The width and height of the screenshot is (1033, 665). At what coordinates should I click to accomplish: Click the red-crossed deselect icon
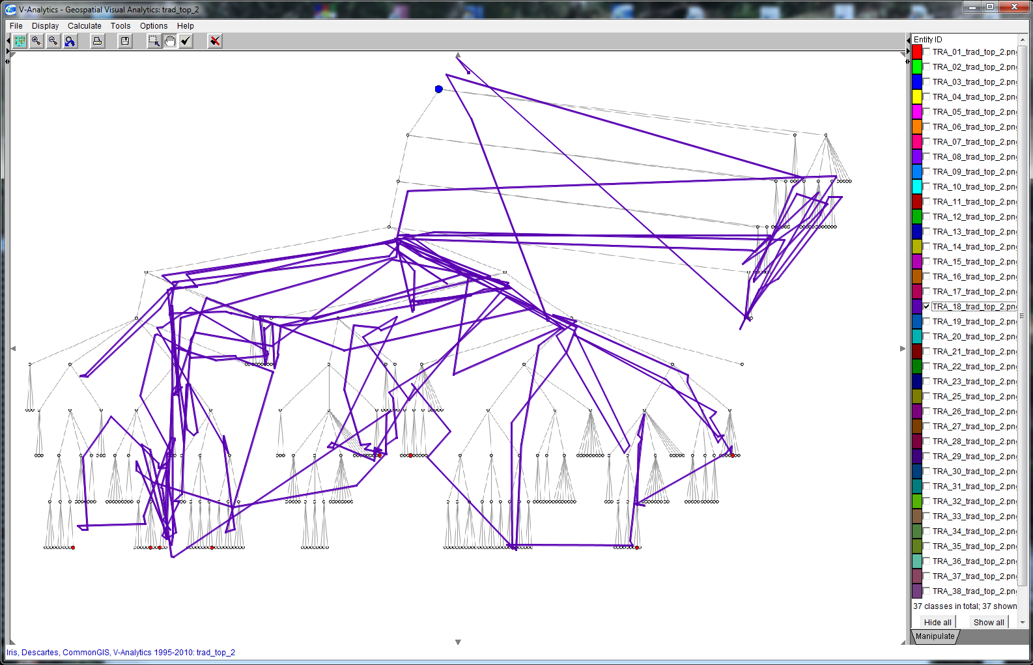click(214, 41)
